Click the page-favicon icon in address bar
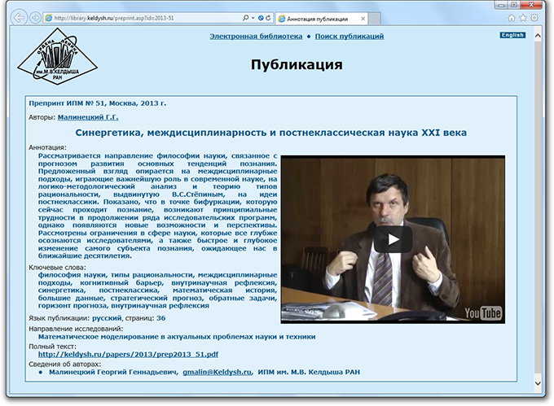Viewport: 554px width, 406px height. pos(49,18)
